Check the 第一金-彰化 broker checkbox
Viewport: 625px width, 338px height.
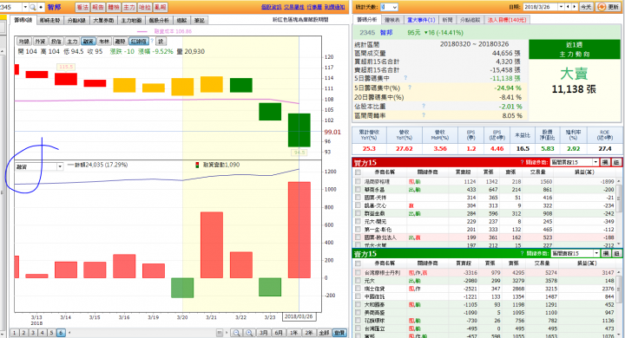pyautogui.click(x=358, y=230)
